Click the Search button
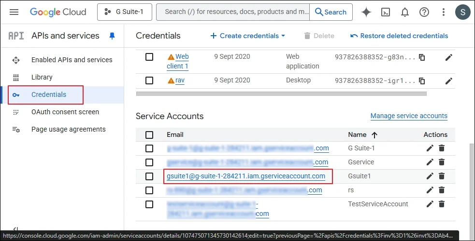This screenshot has height=241, width=475. click(331, 12)
